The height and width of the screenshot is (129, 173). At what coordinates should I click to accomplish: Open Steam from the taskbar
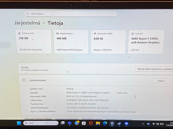click(119, 124)
